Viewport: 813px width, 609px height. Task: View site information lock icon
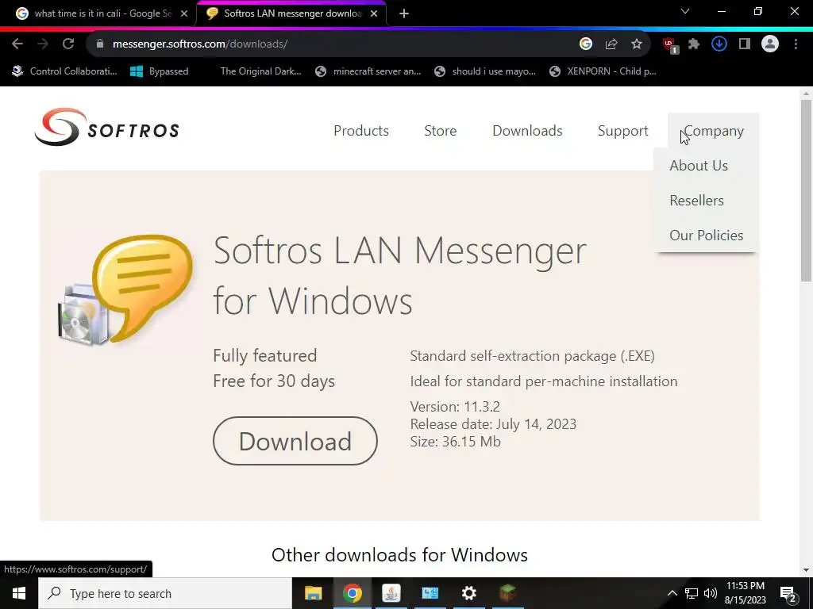point(100,44)
